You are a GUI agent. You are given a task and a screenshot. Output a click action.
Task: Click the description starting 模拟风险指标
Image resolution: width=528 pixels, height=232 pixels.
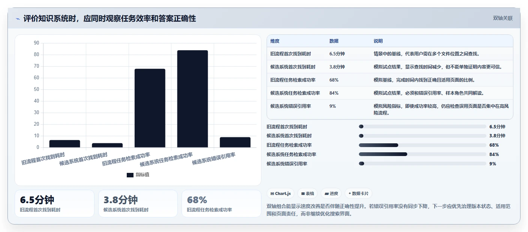coord(441,110)
